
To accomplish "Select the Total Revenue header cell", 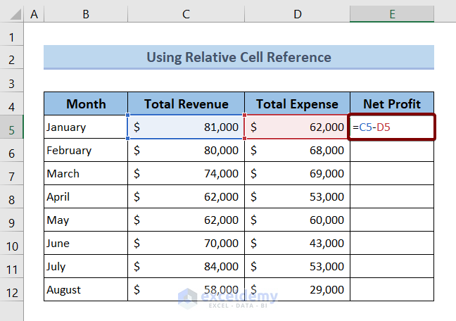I will point(186,104).
